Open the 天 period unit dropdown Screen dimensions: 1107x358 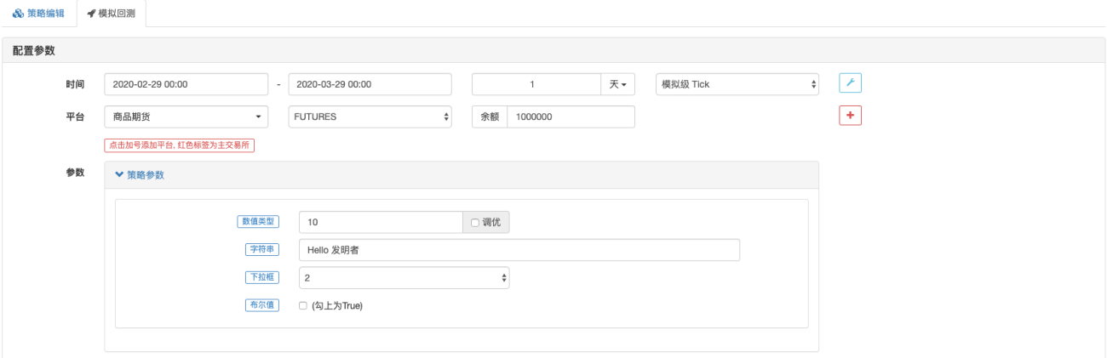click(618, 84)
